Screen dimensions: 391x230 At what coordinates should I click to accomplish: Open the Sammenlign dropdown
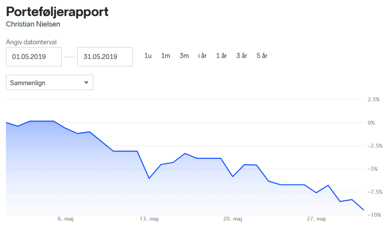(x=50, y=82)
